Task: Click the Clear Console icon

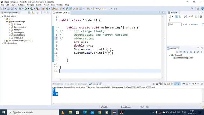Action: [x=165, y=84]
